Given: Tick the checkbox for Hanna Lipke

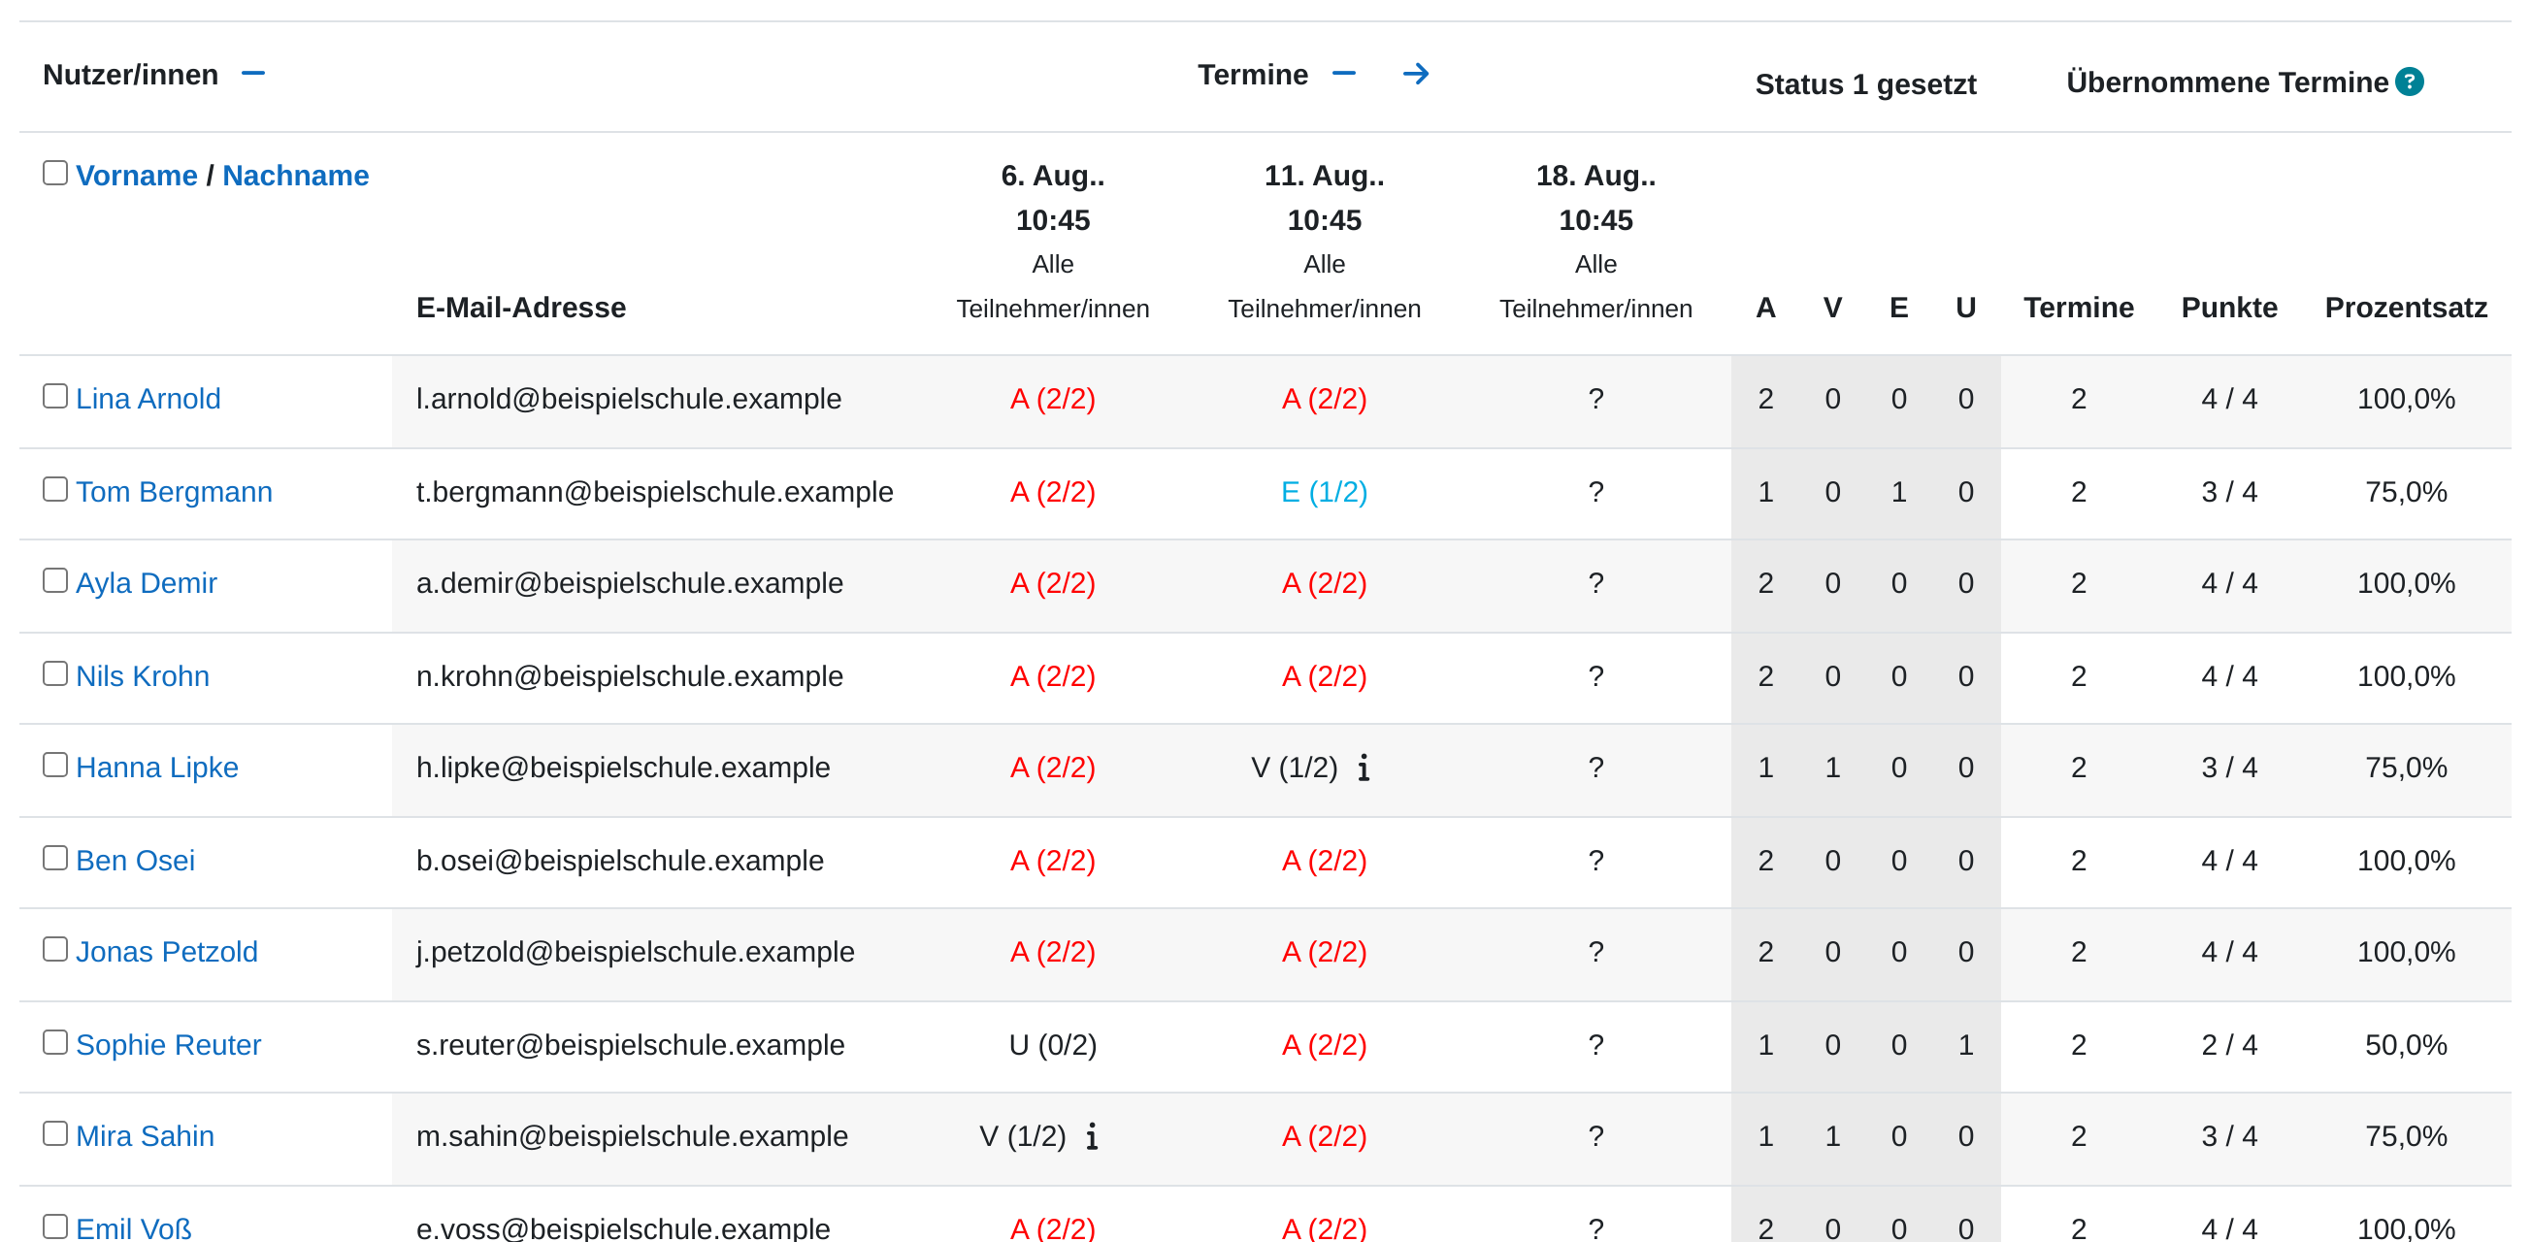Looking at the screenshot, I should [x=55, y=766].
